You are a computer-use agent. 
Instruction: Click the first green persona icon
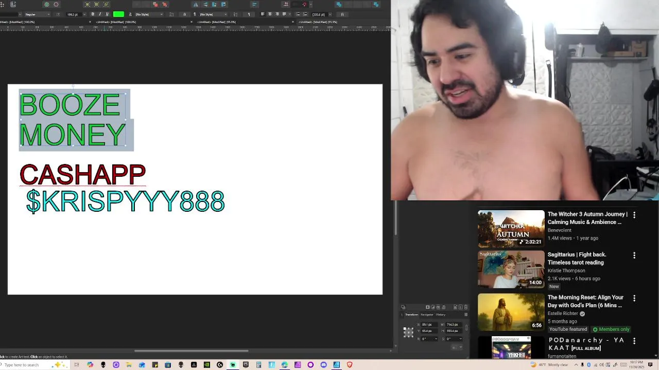tap(46, 4)
